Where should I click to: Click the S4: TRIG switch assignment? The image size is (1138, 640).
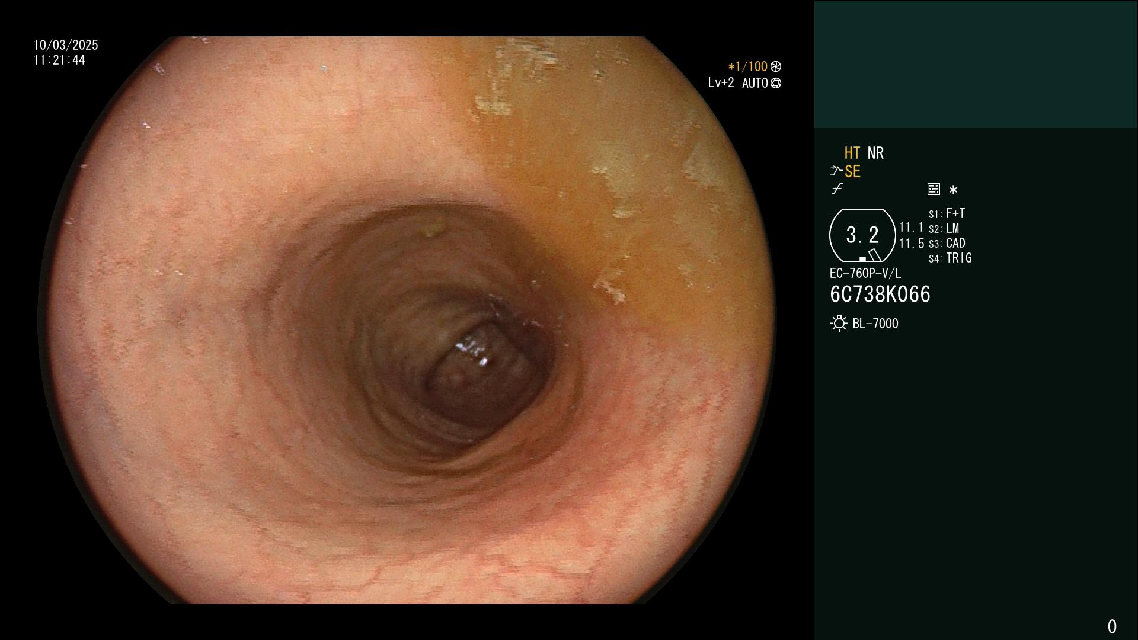tap(950, 258)
